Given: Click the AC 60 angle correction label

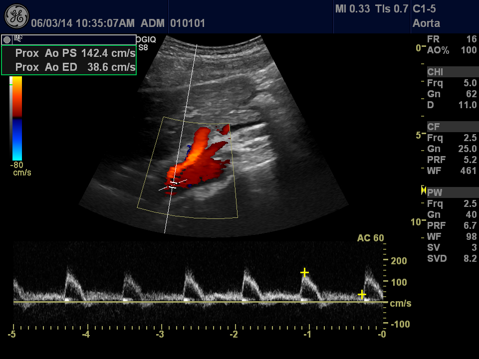Looking at the screenshot, I should (x=370, y=238).
